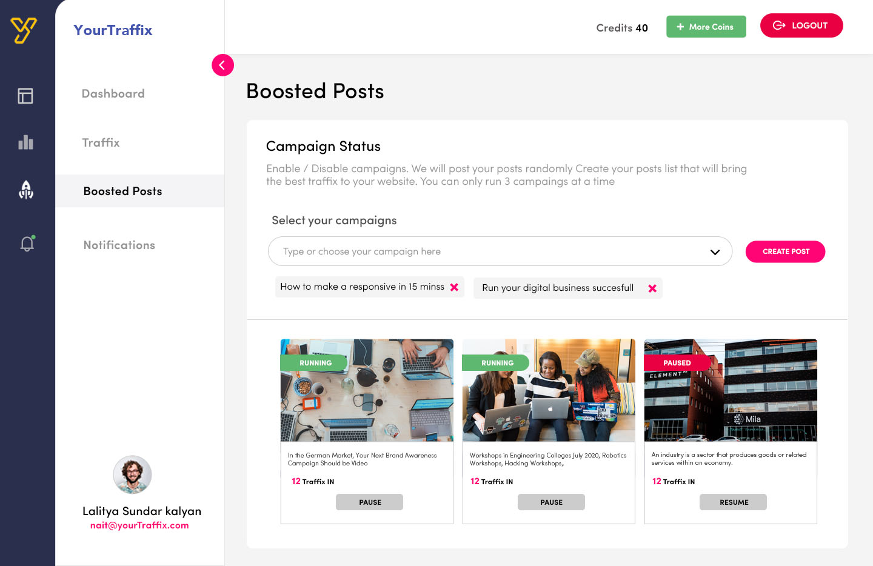Viewport: 873px width, 566px height.
Task: Click the YourTraffix Y logo icon
Action: click(x=24, y=30)
